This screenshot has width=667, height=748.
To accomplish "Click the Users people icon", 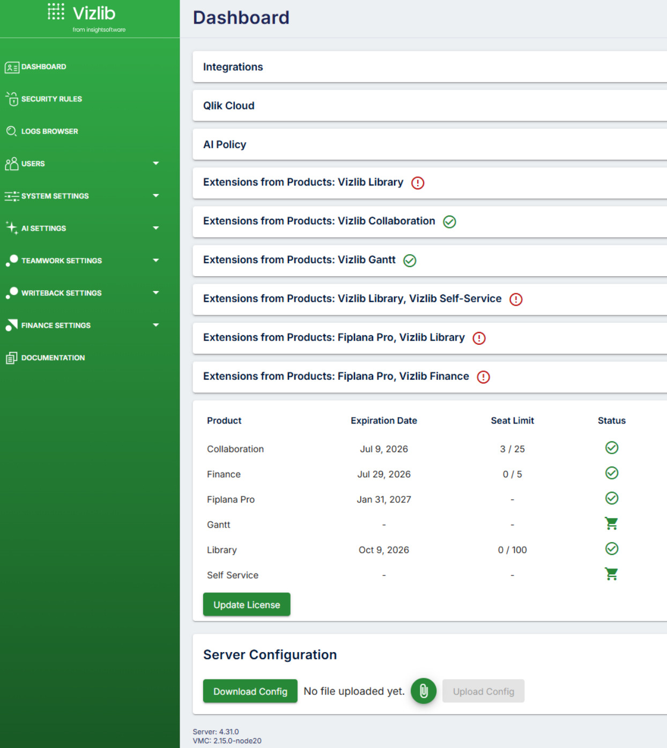I will (x=12, y=164).
